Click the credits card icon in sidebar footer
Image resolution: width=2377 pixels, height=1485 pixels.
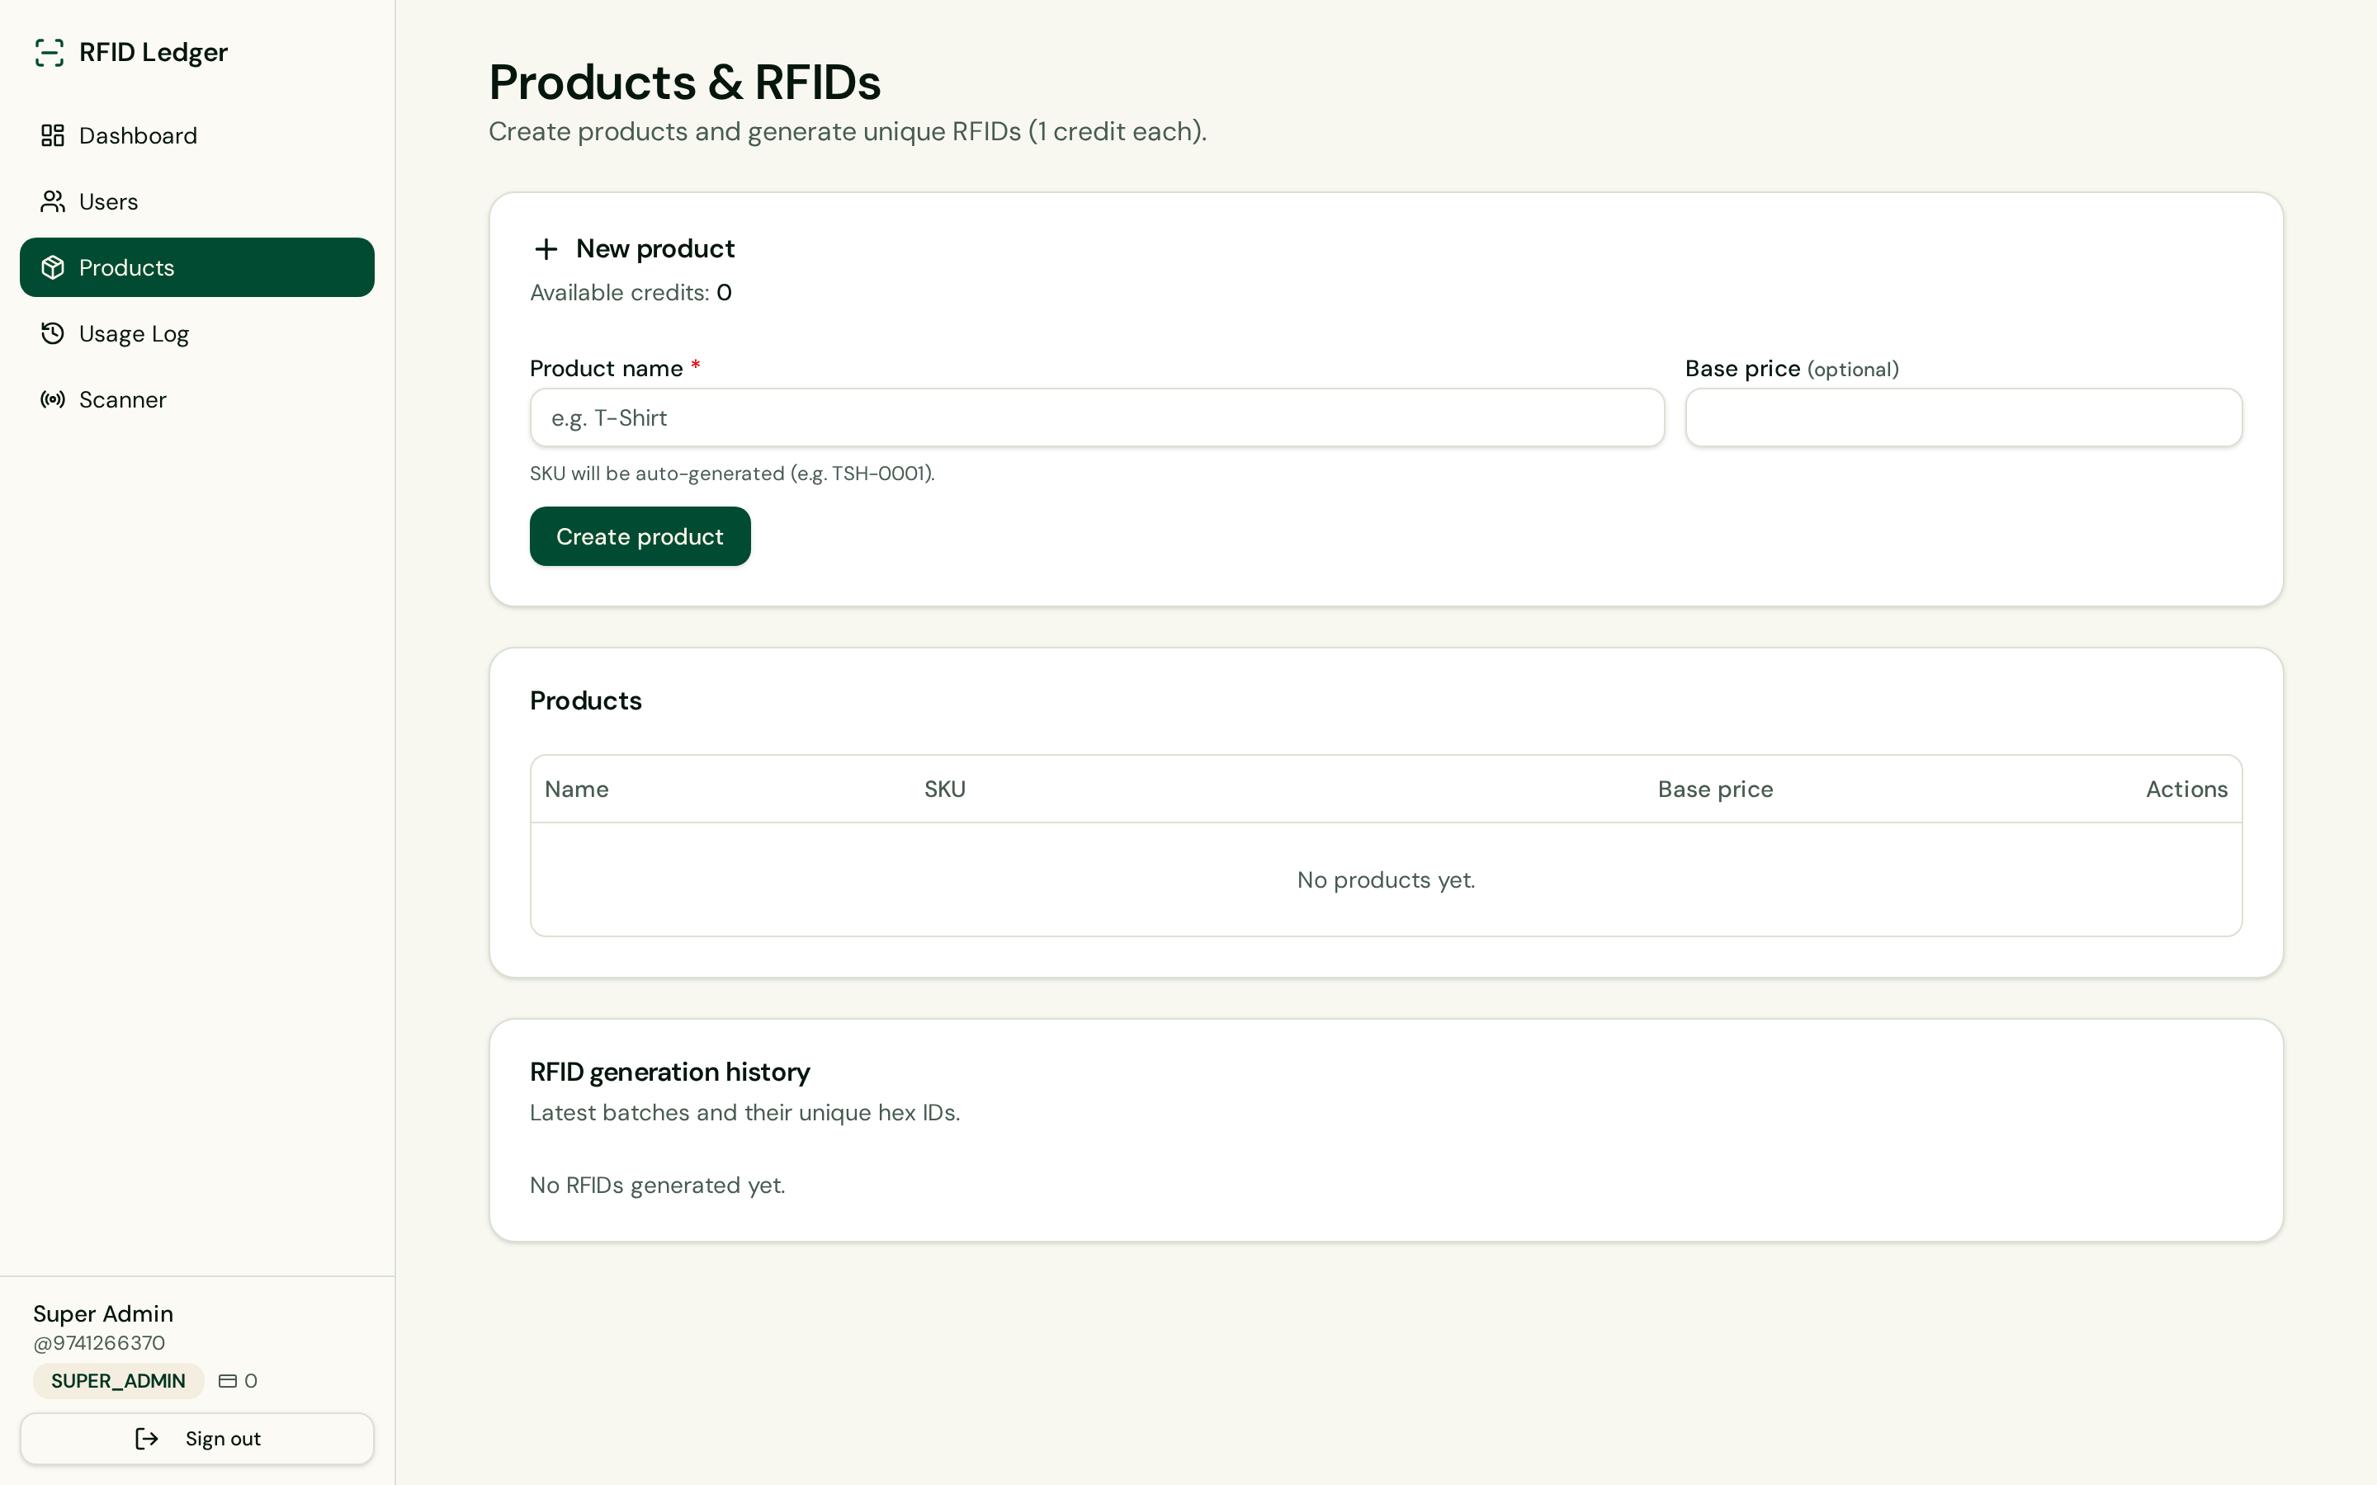tap(228, 1381)
